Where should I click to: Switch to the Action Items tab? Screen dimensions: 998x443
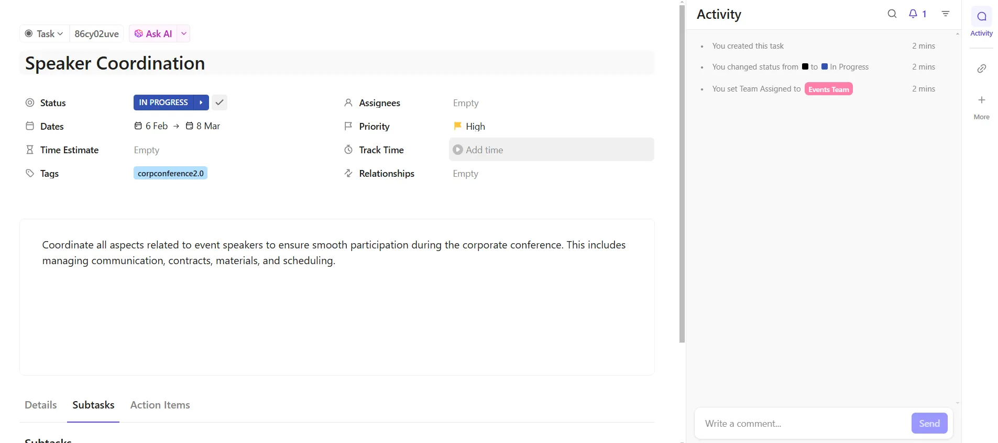160,405
